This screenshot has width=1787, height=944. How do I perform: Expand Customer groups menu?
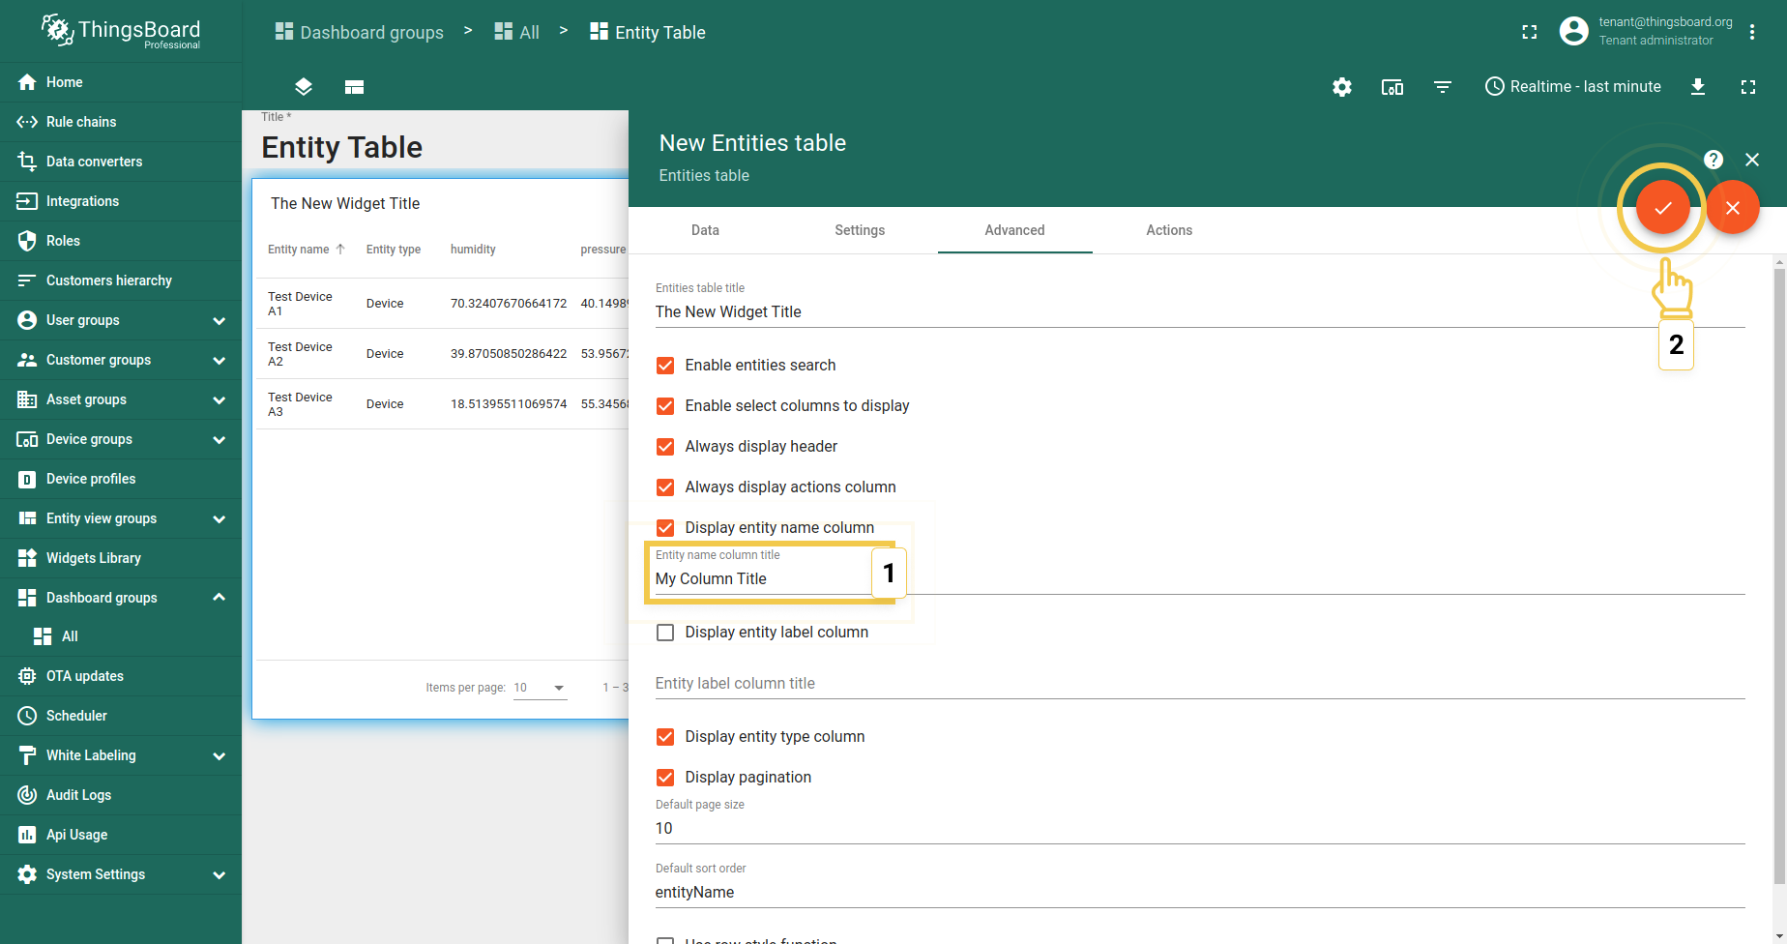tap(219, 360)
